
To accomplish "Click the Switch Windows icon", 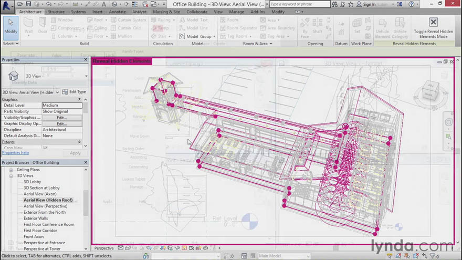I will [154, 4].
